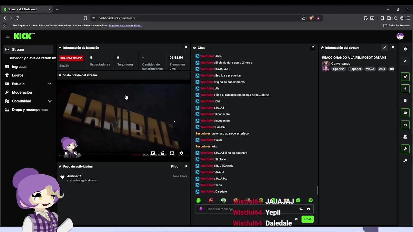Open Areline67 in activity feed
The width and height of the screenshot is (413, 232).
[x=74, y=176]
